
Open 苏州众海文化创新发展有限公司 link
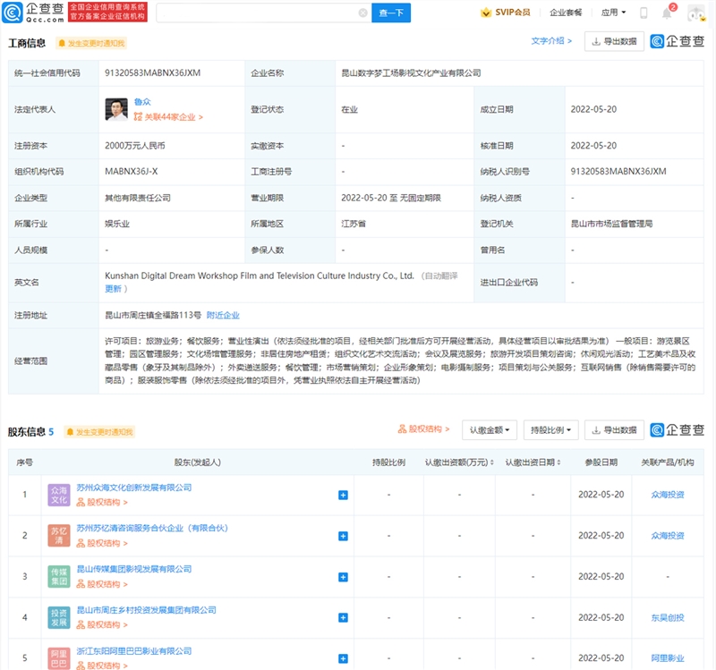click(133, 488)
